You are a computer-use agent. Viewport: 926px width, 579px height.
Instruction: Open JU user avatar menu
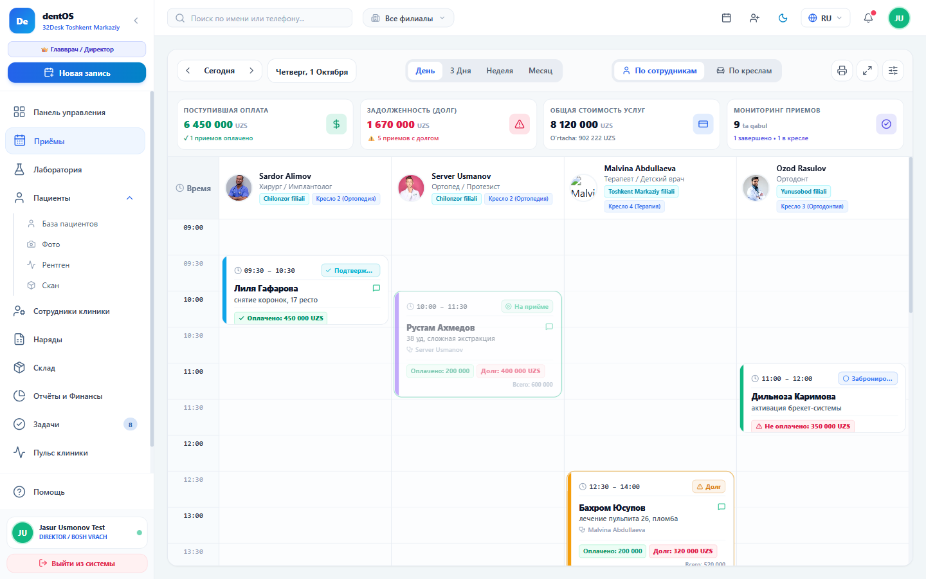click(x=899, y=18)
